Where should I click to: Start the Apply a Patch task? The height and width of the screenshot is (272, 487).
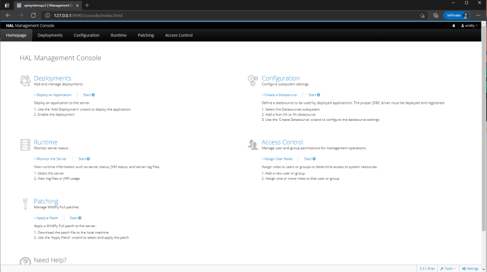75,218
